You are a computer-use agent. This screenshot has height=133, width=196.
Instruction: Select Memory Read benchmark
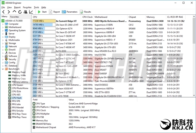[x=18, y=72]
